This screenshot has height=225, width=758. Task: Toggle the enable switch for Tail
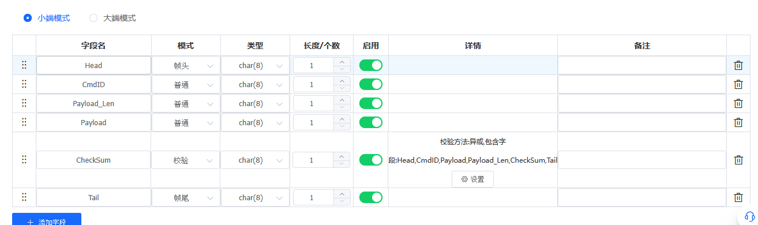pyautogui.click(x=371, y=197)
